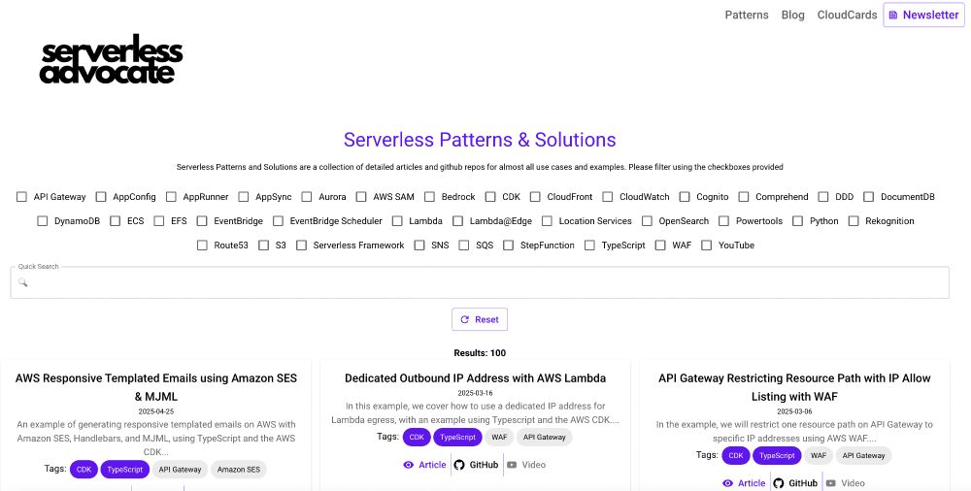Click eye icon on API Gateway Restricting card
This screenshot has width=971, height=491.
727,483
